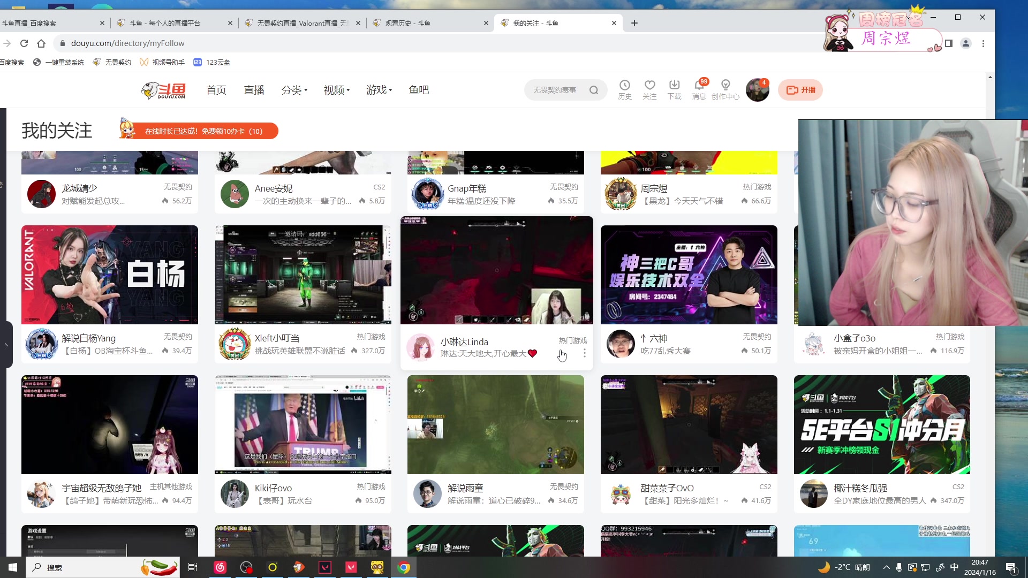Switch to 无畏契约直播 browser tab
Screen dimensions: 1028x578
[x=303, y=23]
